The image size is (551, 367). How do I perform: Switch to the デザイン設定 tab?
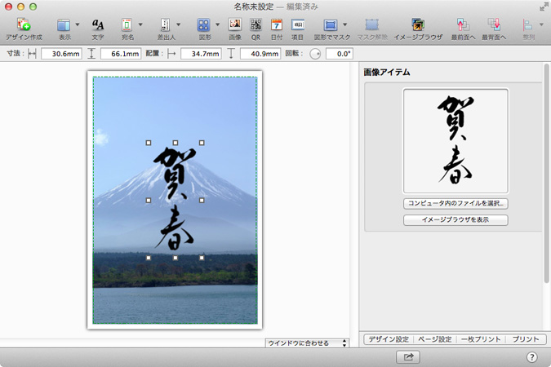(388, 338)
